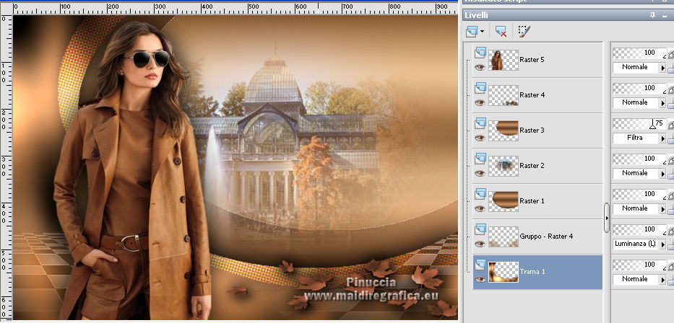Select the Trama 1 layer name

pos(531,272)
